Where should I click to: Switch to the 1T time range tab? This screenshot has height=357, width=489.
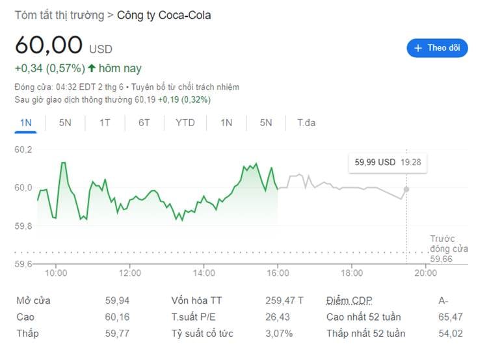105,122
